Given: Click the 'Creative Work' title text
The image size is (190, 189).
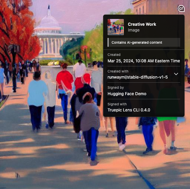Looking at the screenshot, I should tap(142, 24).
